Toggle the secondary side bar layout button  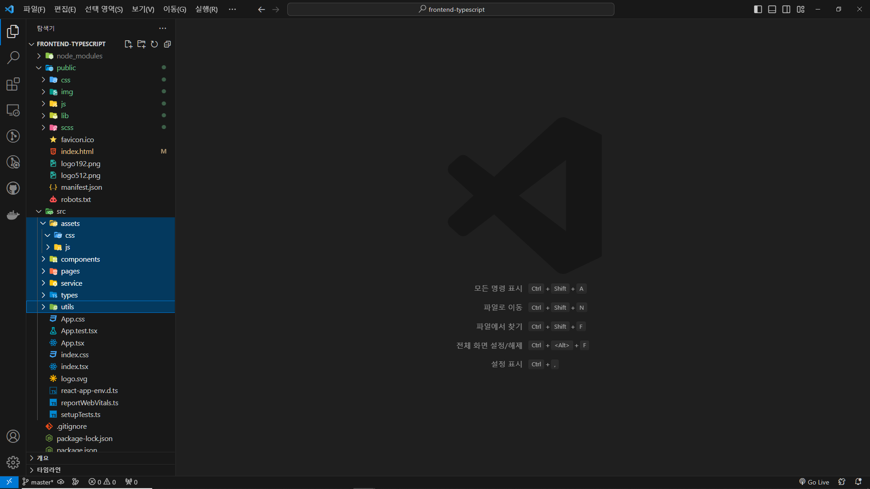[x=786, y=9]
